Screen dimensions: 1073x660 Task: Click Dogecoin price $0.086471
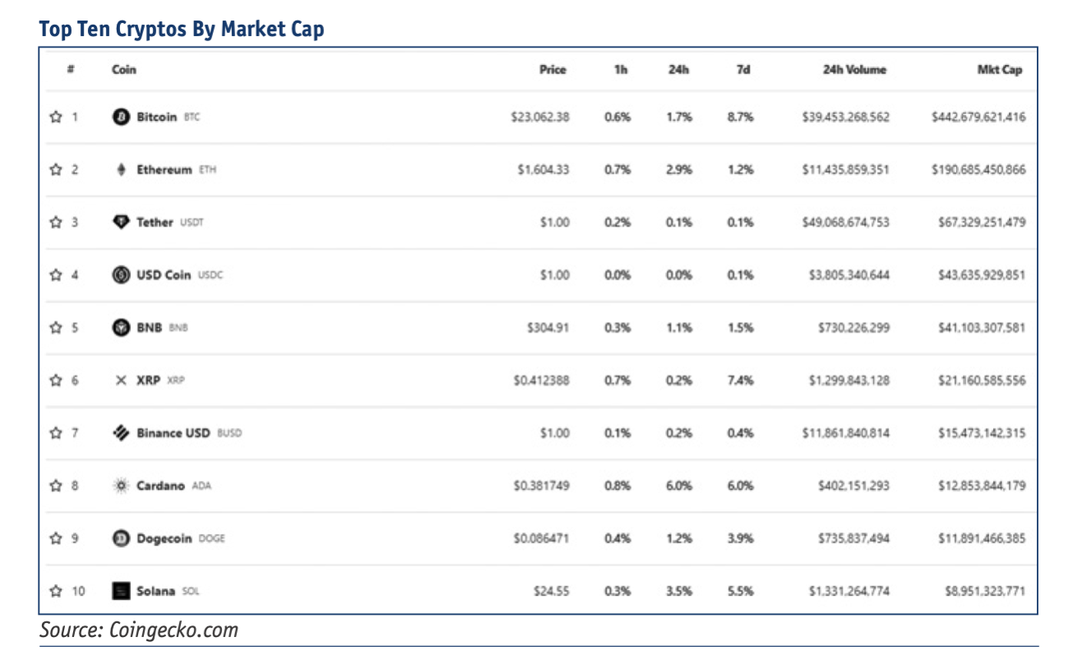point(542,538)
